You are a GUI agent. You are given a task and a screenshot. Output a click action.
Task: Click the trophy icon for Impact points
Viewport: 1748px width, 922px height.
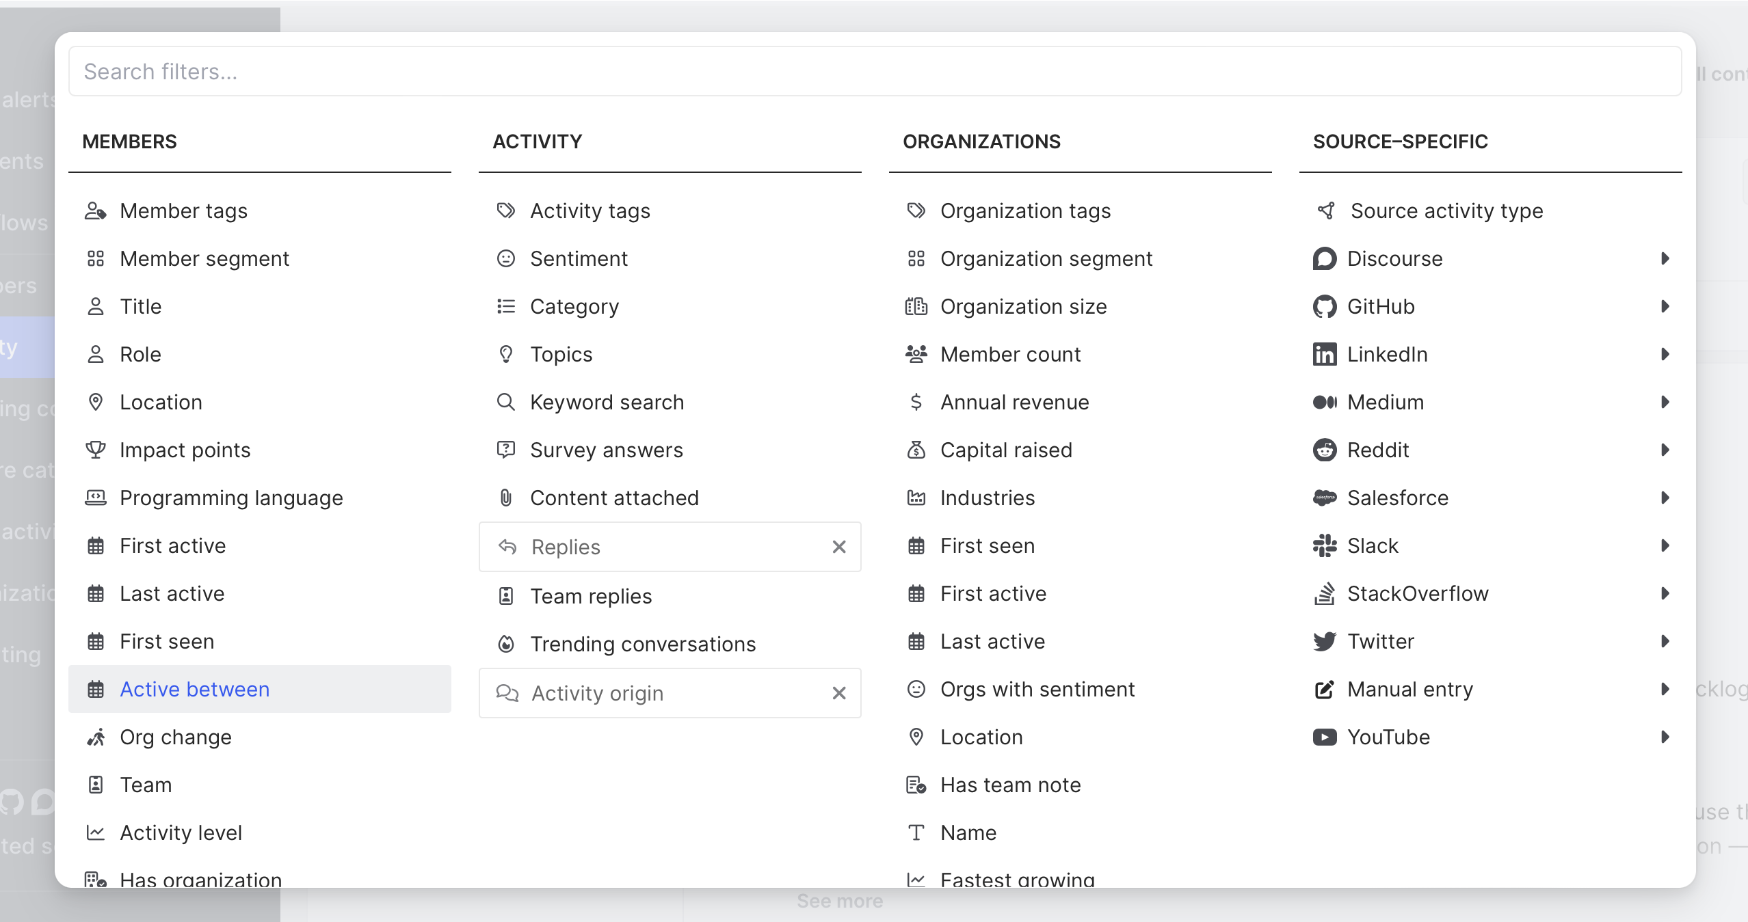(96, 450)
